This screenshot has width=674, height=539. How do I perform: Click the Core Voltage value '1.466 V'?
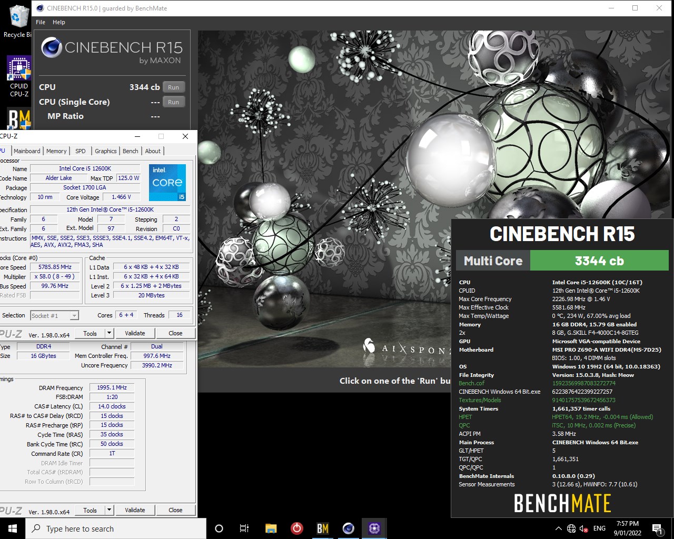[121, 197]
